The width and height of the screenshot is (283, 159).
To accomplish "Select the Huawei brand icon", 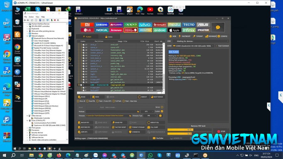I will click(x=116, y=25).
